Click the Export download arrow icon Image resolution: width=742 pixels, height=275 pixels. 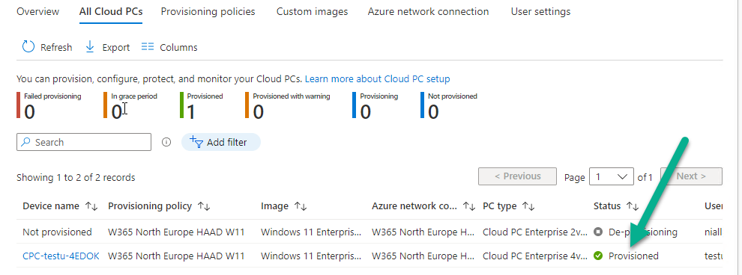pos(90,46)
